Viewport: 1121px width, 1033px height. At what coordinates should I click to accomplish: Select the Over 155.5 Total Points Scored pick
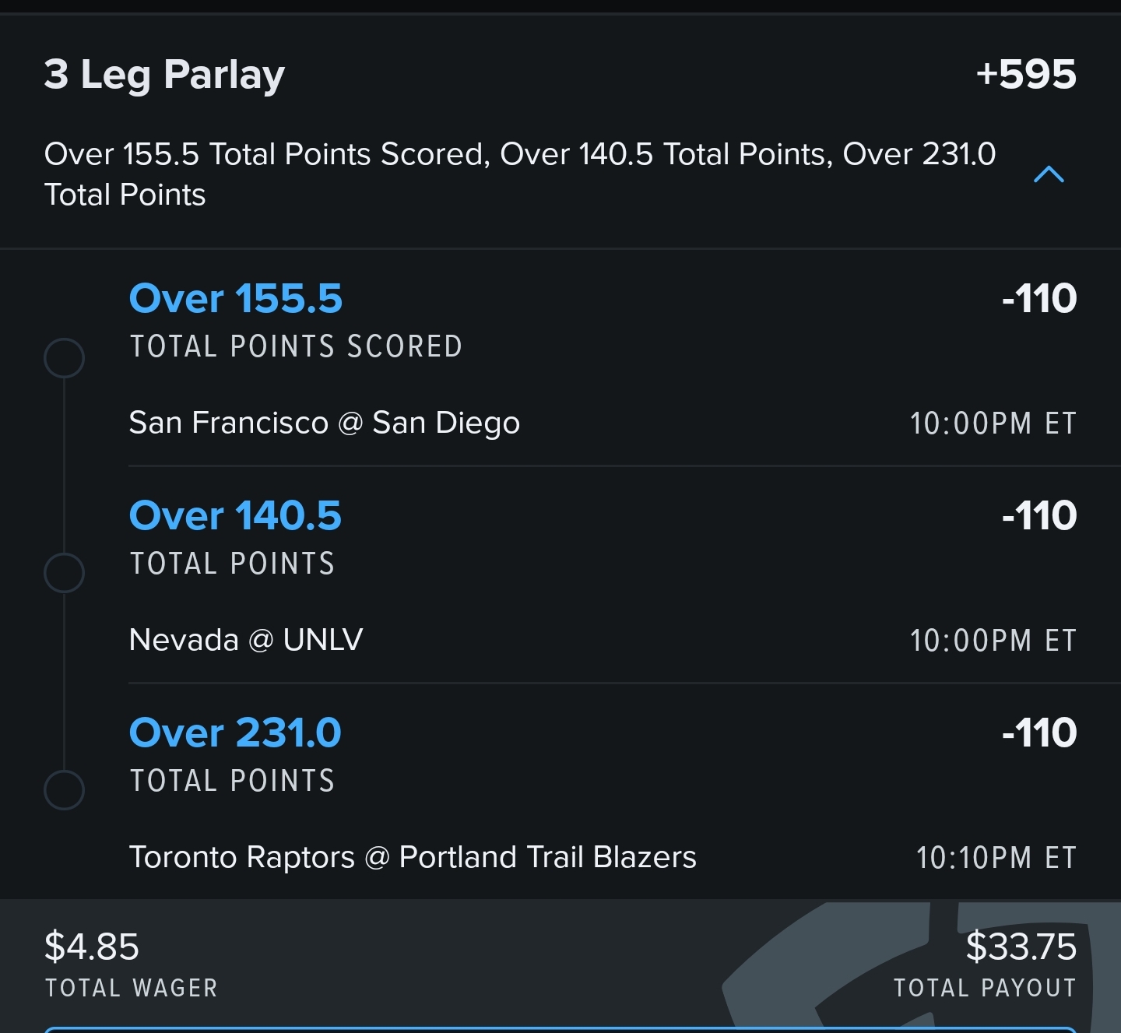235,298
